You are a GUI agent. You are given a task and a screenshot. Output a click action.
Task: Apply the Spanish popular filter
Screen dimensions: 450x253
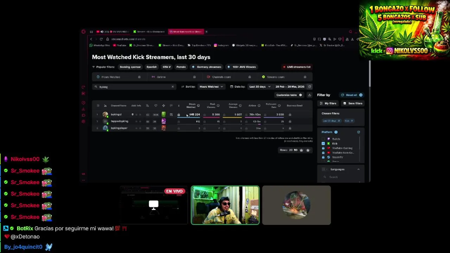click(x=152, y=67)
